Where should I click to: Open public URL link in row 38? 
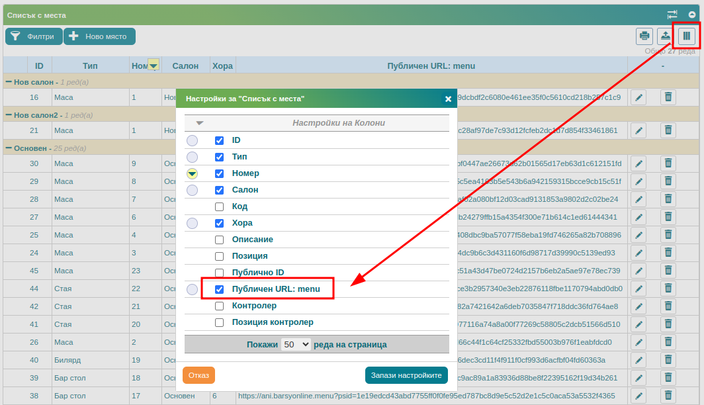coord(427,396)
